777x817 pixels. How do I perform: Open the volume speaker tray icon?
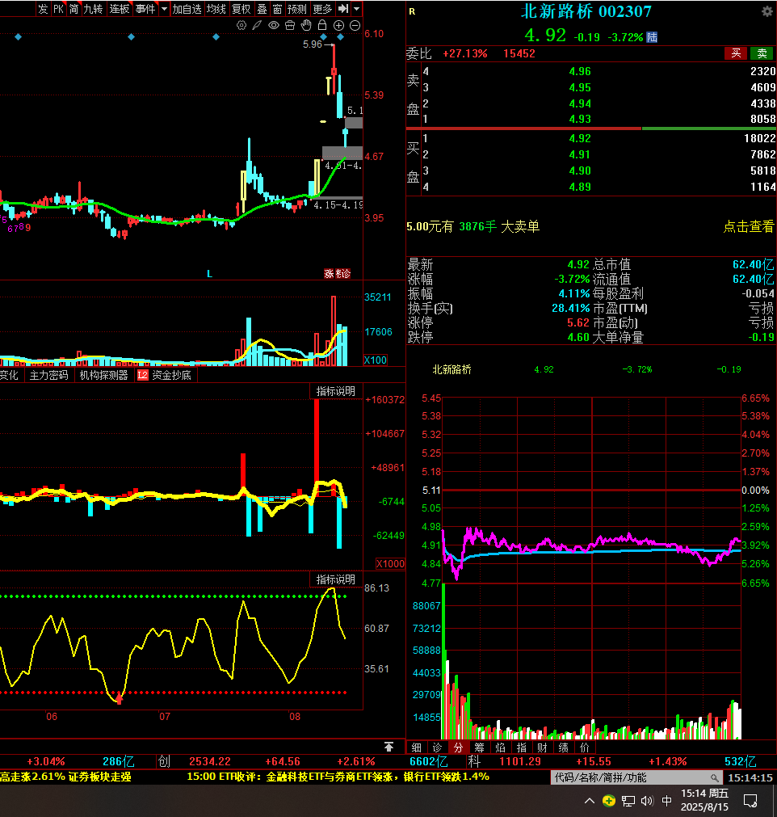pos(647,801)
